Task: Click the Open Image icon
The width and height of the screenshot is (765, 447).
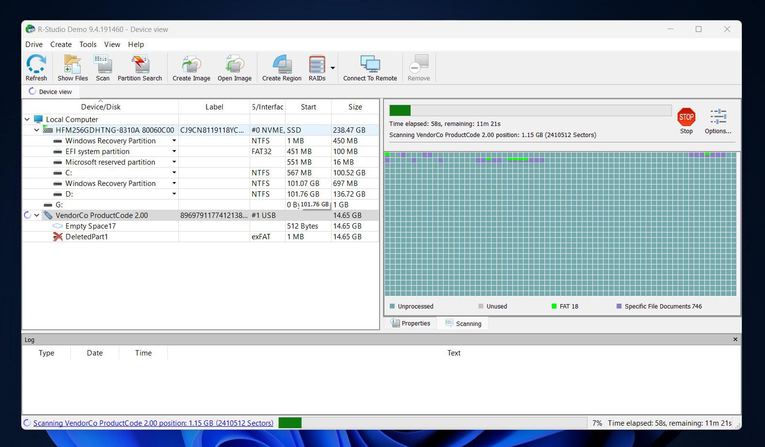Action: tap(235, 64)
